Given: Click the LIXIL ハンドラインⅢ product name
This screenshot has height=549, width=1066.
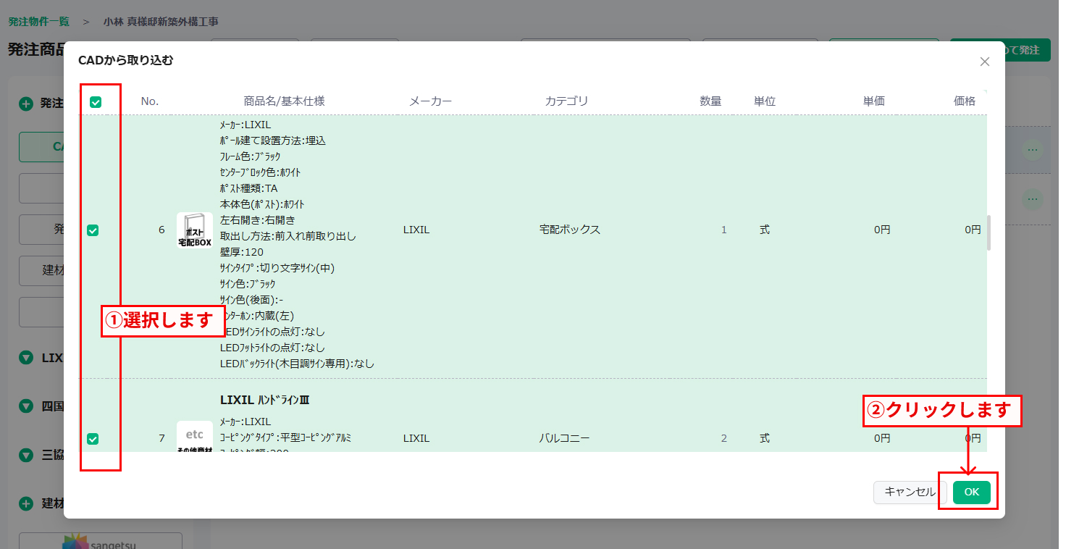Looking at the screenshot, I should point(265,400).
